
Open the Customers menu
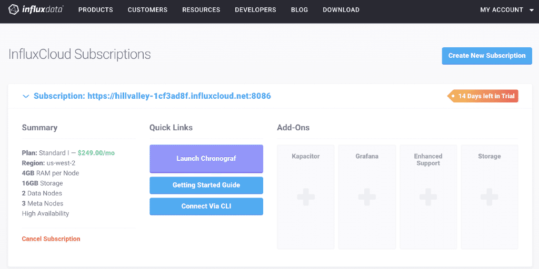tap(147, 10)
